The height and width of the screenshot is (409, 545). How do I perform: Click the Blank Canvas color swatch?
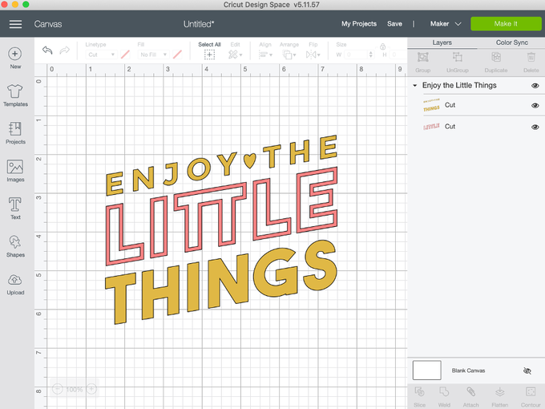(x=426, y=371)
